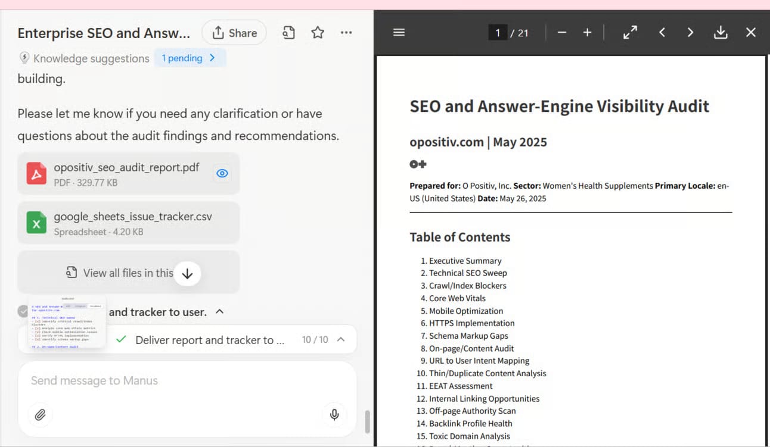Click 'Executive Summary' contents entry
770x447 pixels.
[x=465, y=261]
